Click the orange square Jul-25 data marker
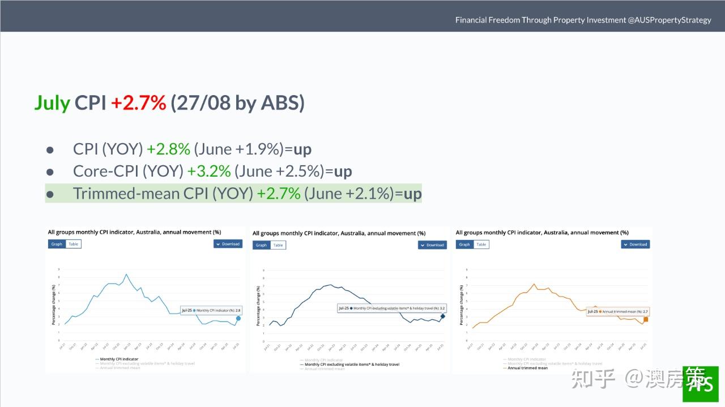The image size is (725, 407). (x=646, y=319)
